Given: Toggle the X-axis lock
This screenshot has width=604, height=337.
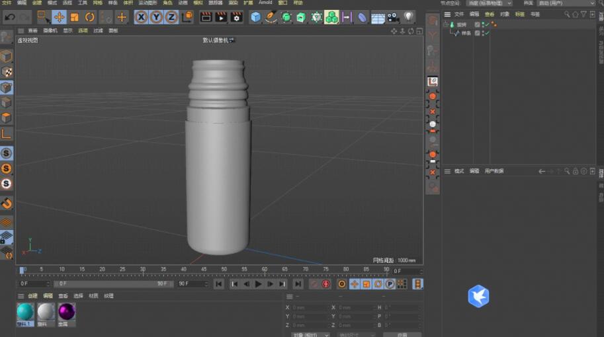Looking at the screenshot, I should (x=141, y=17).
